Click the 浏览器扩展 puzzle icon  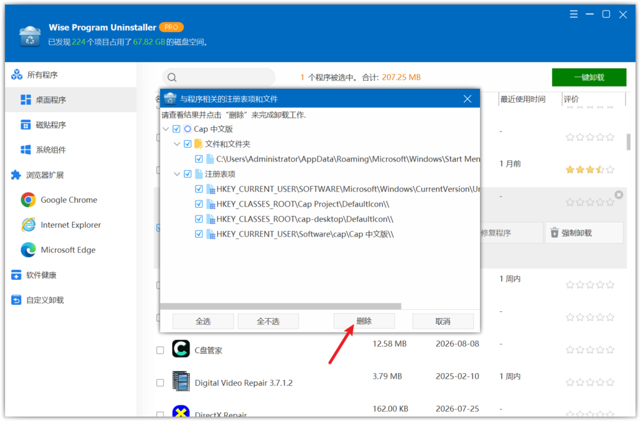(16, 175)
